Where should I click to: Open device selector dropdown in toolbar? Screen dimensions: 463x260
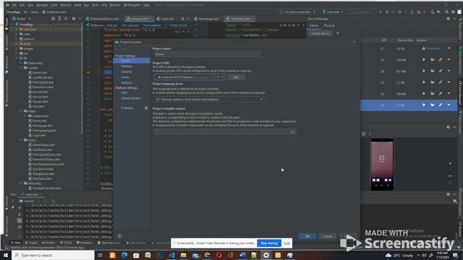297,12
